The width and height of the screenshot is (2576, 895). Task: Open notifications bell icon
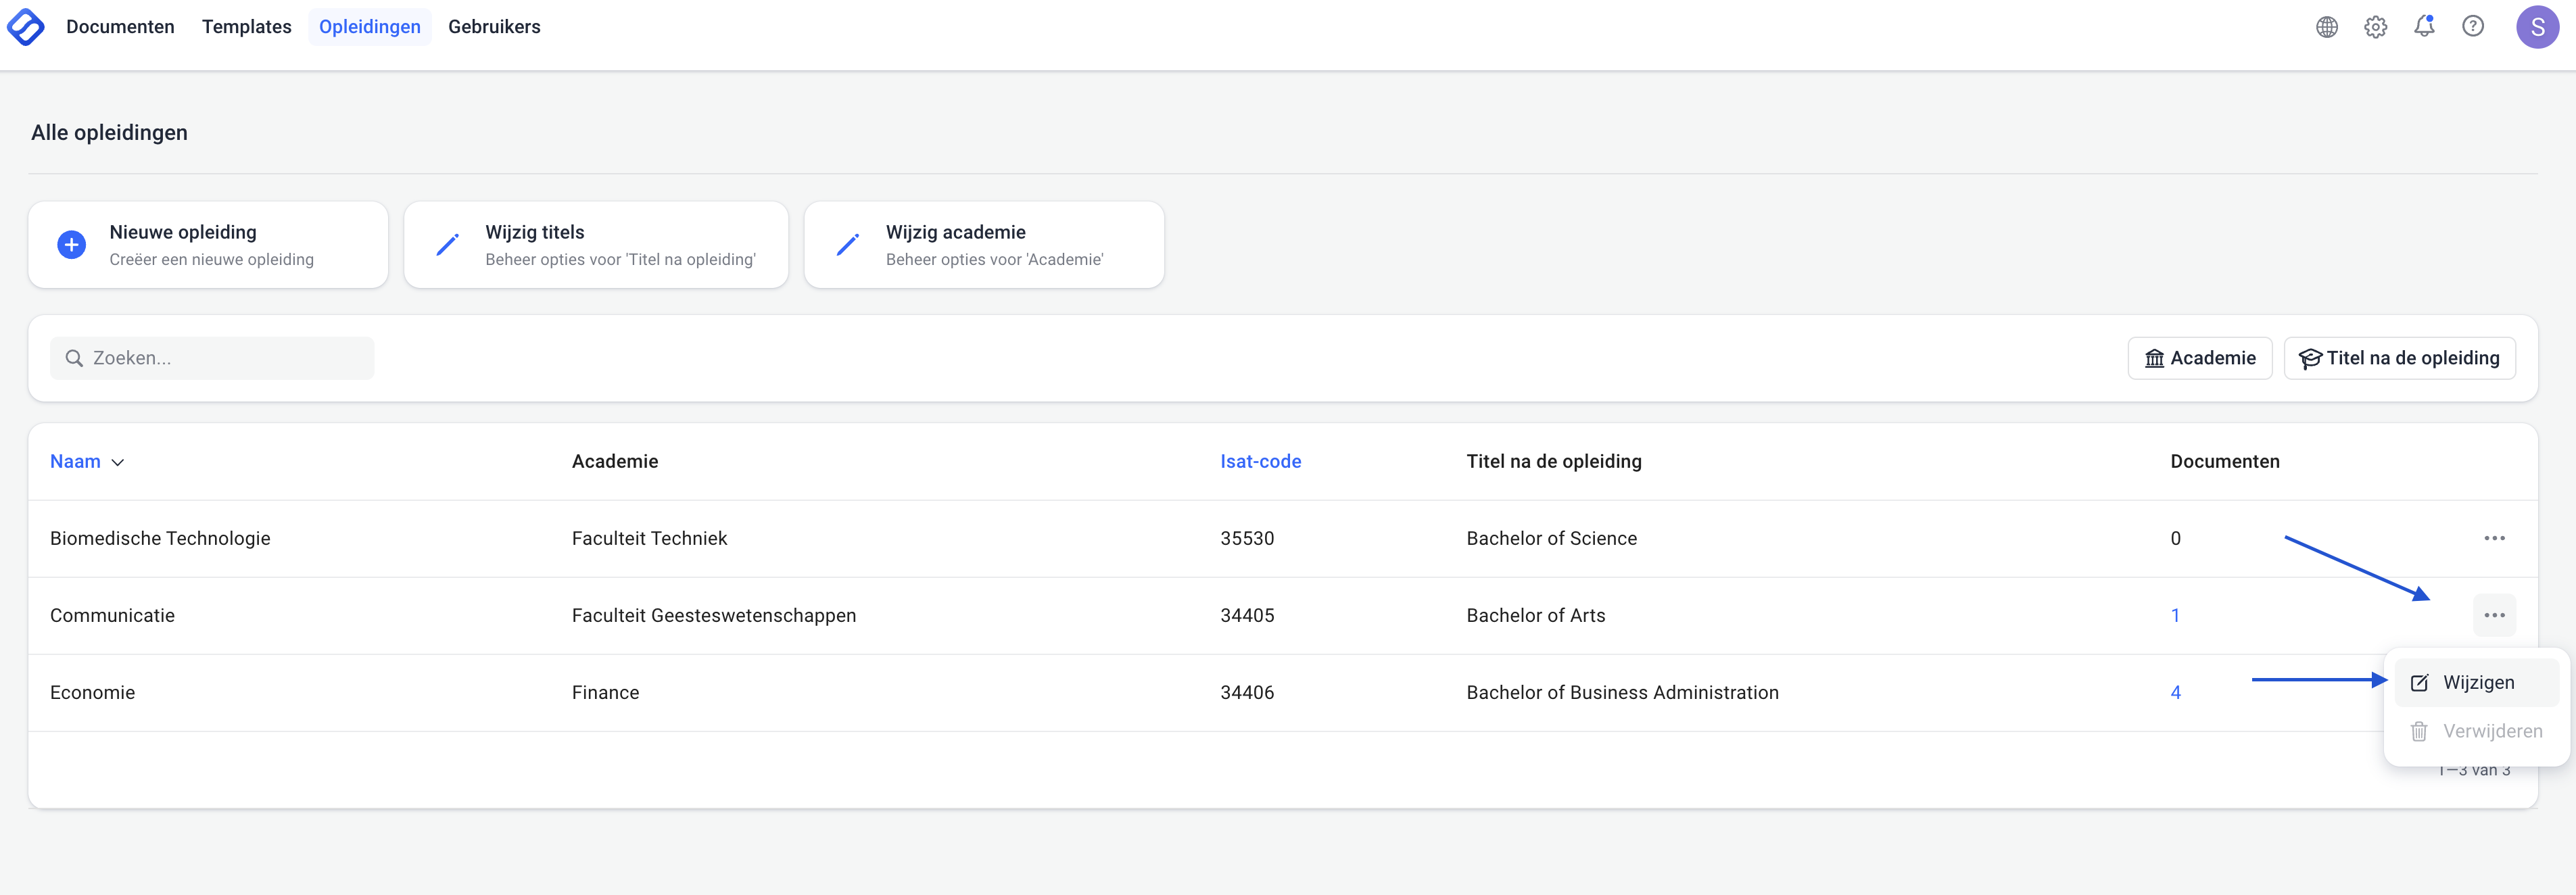click(2424, 27)
